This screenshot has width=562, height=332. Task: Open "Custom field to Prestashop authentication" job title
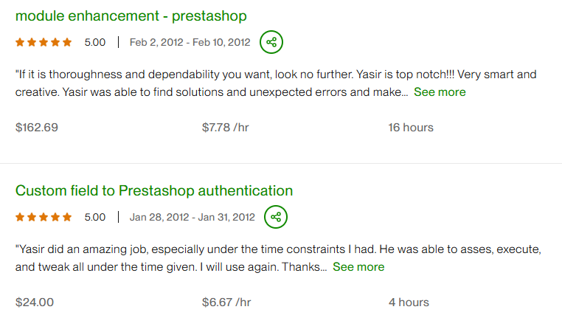pos(154,190)
